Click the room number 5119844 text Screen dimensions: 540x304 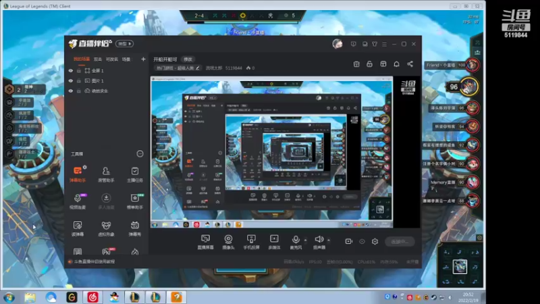234,68
